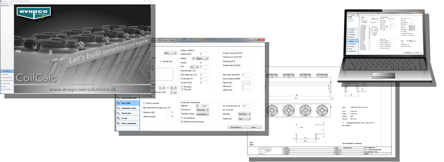Click the Fluid inlet temp. input field
This screenshot has height=162, width=444.
click(204, 70)
